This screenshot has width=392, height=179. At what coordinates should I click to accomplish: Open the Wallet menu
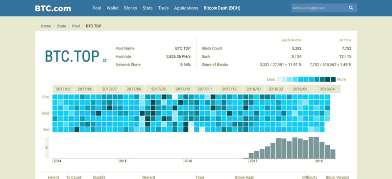point(113,8)
